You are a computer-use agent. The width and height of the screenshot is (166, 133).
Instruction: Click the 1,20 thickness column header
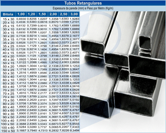(31, 14)
